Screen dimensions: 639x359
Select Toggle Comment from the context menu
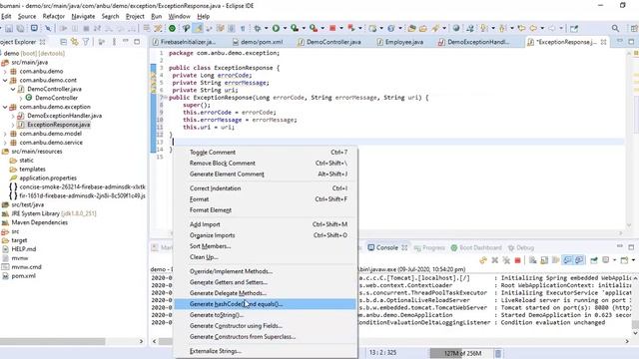265,153
